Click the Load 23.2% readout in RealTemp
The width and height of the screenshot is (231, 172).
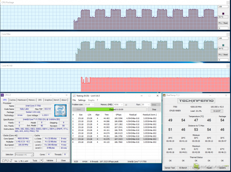coord(196,111)
